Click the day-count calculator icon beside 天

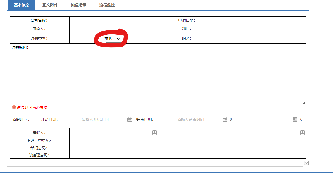pos(295,119)
